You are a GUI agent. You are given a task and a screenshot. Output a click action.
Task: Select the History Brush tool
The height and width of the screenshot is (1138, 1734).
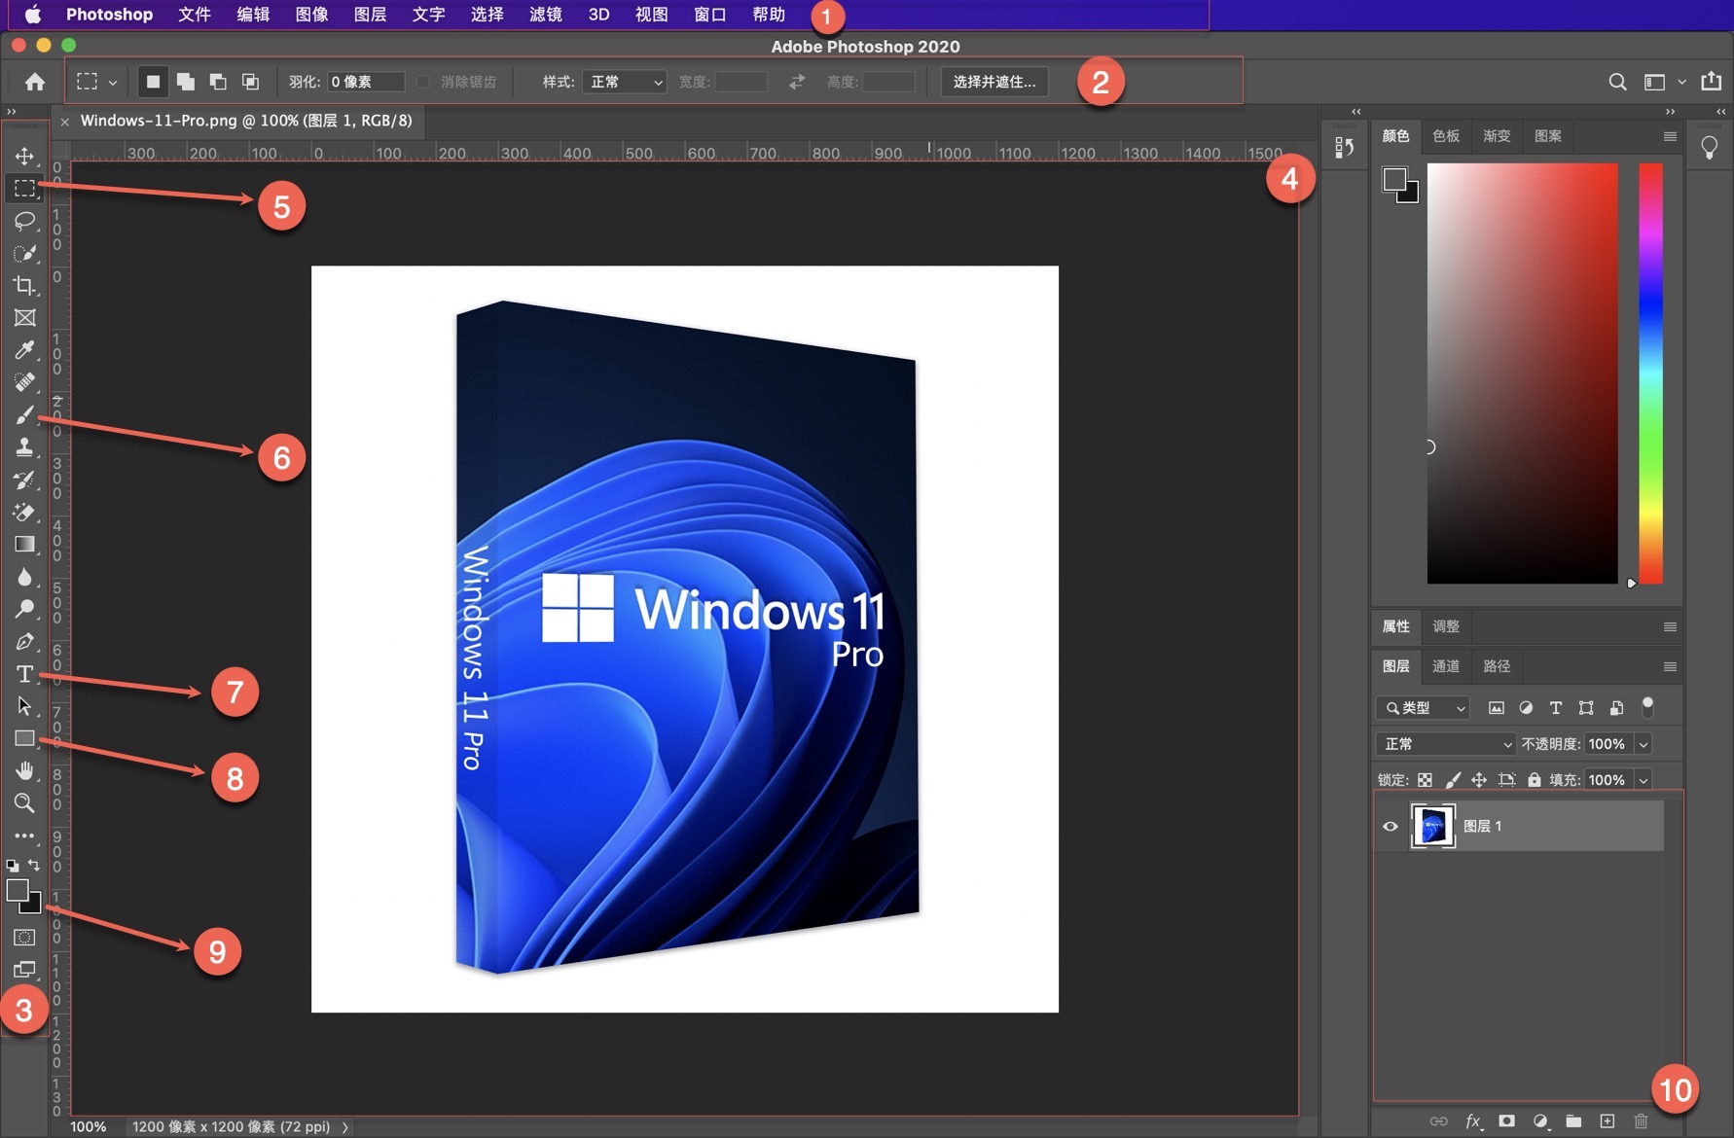pyautogui.click(x=24, y=480)
